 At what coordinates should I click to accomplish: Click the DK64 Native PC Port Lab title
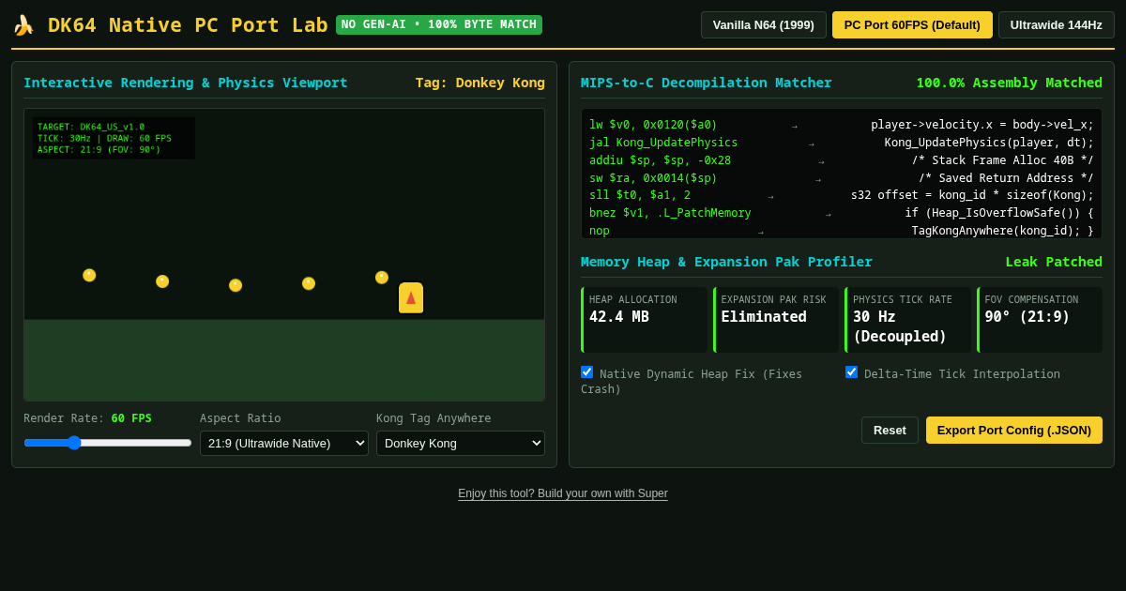click(188, 25)
